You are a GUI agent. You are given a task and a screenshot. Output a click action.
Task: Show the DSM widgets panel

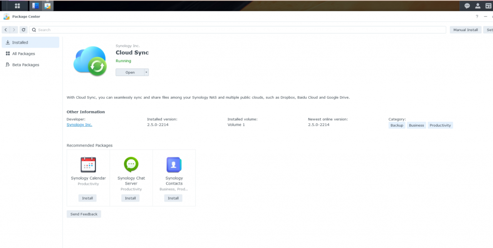point(489,5)
